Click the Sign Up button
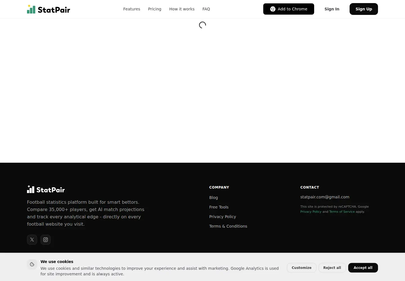 364,9
